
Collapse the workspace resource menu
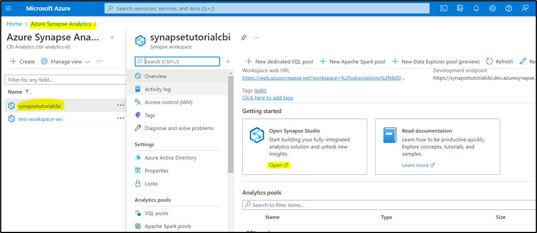[x=227, y=62]
